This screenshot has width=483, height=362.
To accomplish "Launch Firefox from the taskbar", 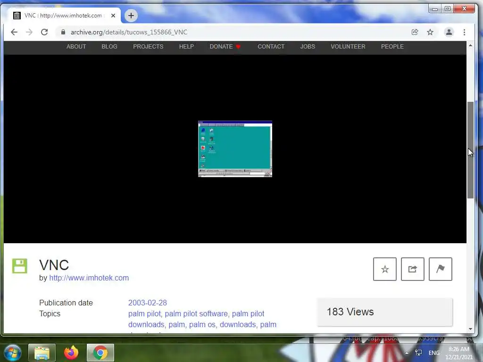I will coord(71,353).
